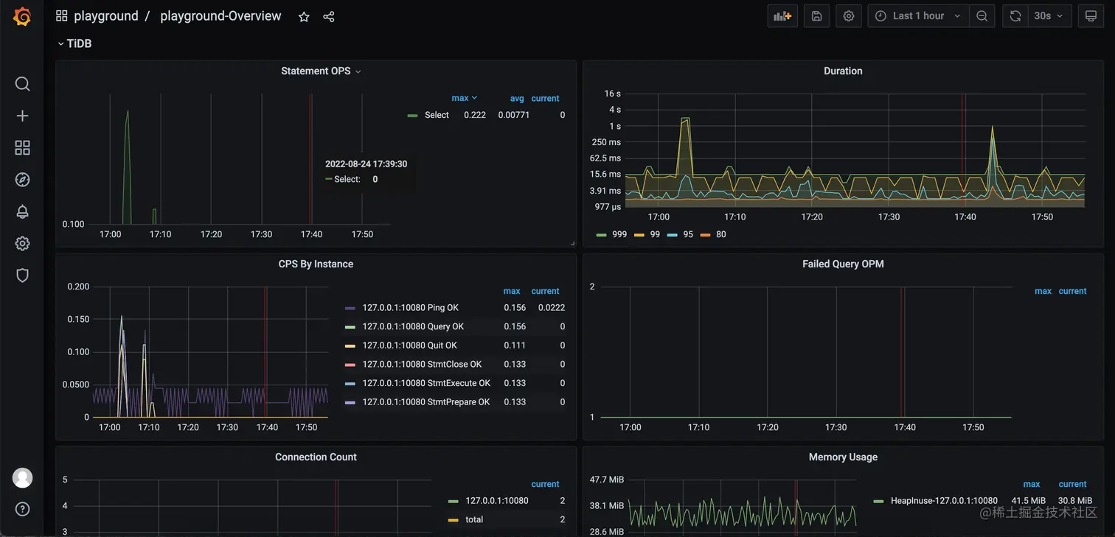Toggle the 127.0.0.1:10080 StmtExecute OK series
The width and height of the screenshot is (1115, 537).
[426, 383]
